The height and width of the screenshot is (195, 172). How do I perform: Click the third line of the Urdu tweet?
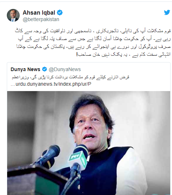tap(94, 47)
